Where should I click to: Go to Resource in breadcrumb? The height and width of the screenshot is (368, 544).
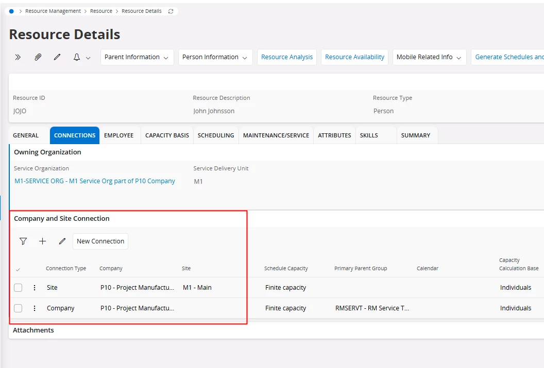pyautogui.click(x=101, y=11)
